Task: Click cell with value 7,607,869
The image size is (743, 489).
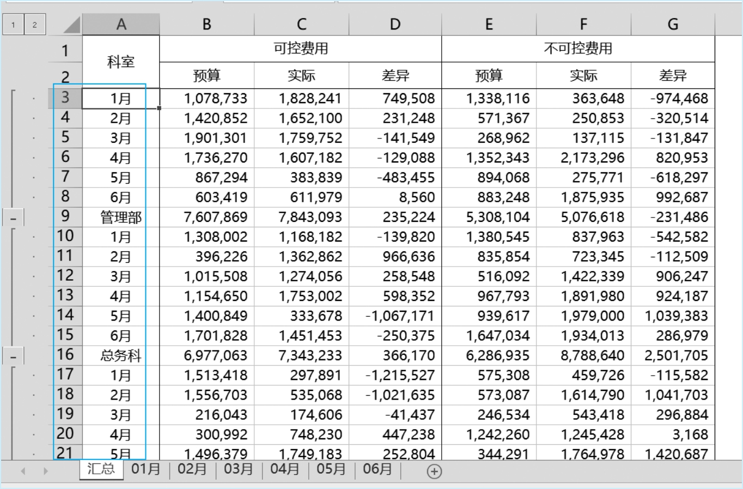Action: 207,218
